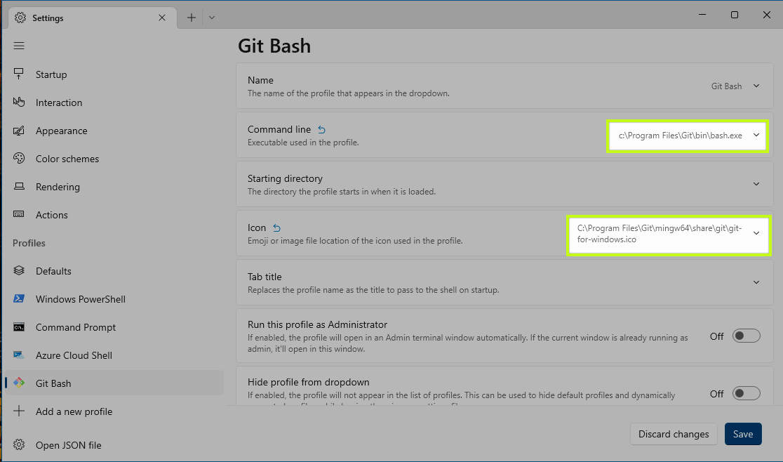Toggle Hide profile from dropdown
Viewport: 783px width, 462px height.
[x=746, y=394]
